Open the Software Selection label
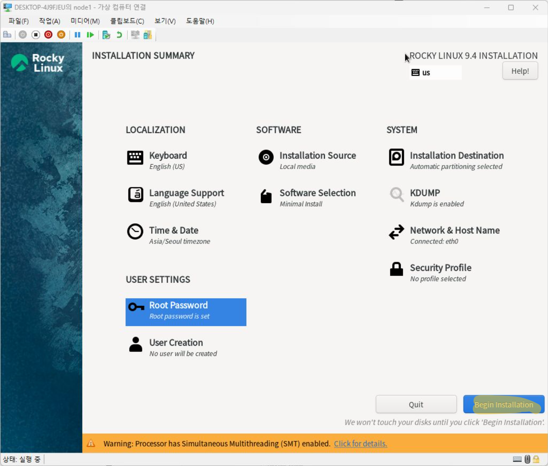 point(317,193)
